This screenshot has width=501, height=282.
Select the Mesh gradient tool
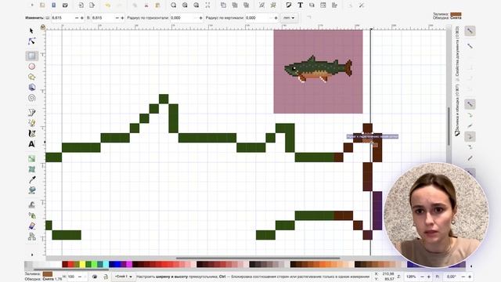tap(31, 169)
